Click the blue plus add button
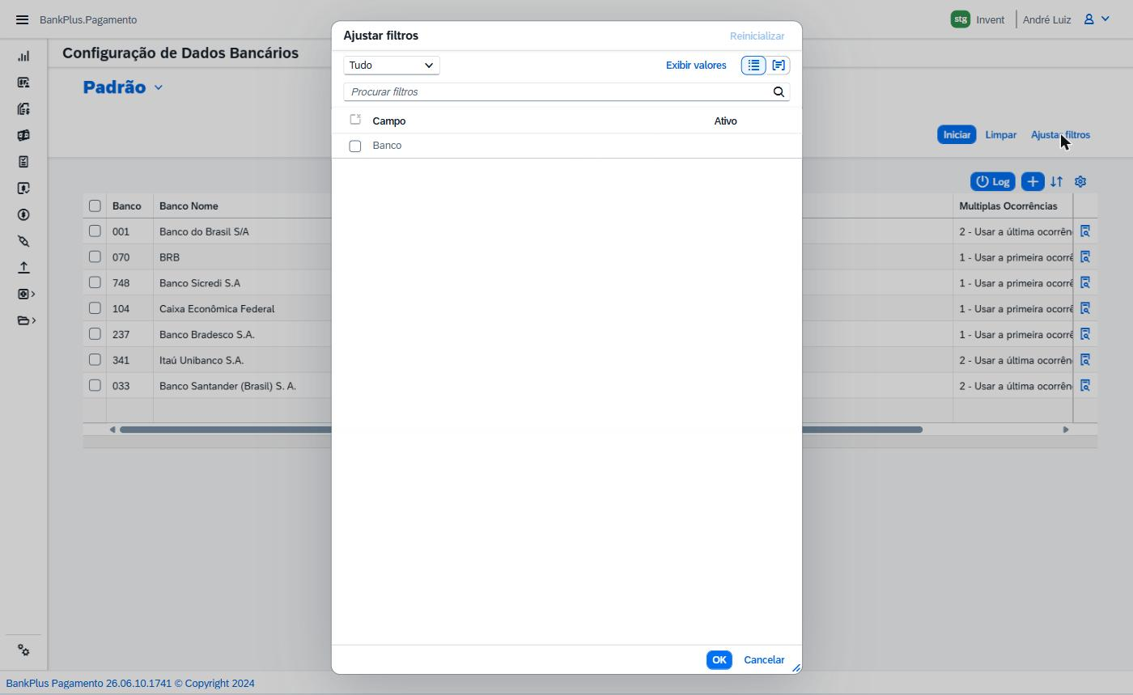This screenshot has width=1133, height=695. 1033,182
